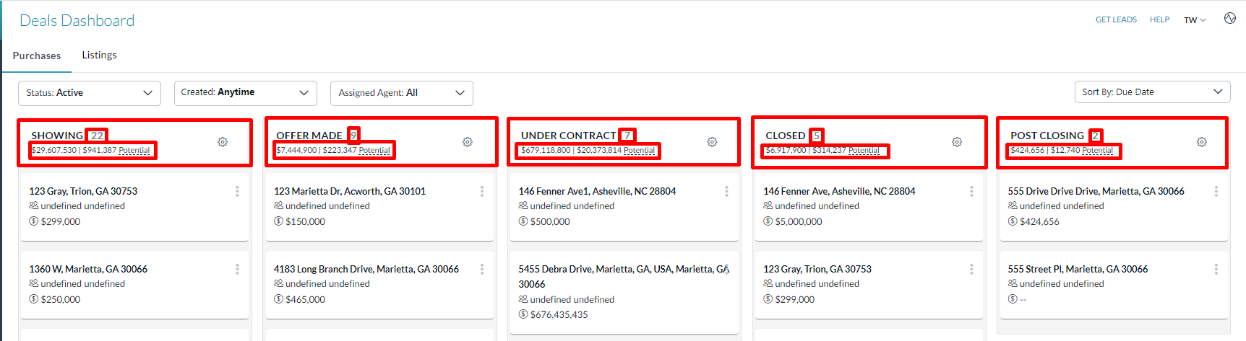Image resolution: width=1246 pixels, height=341 pixels.
Task: Expand the Assigned Agent: All dropdown
Action: click(x=401, y=93)
